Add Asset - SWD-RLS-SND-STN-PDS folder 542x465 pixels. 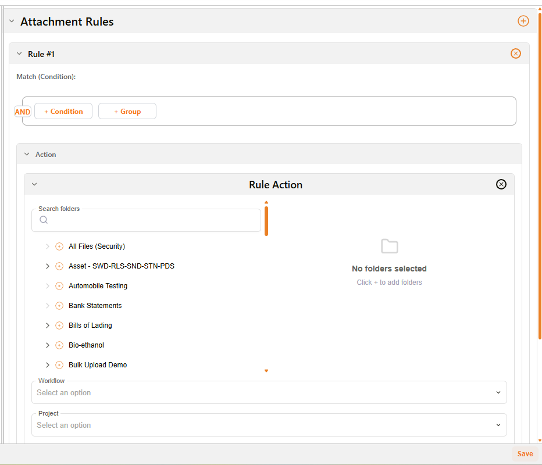click(59, 266)
